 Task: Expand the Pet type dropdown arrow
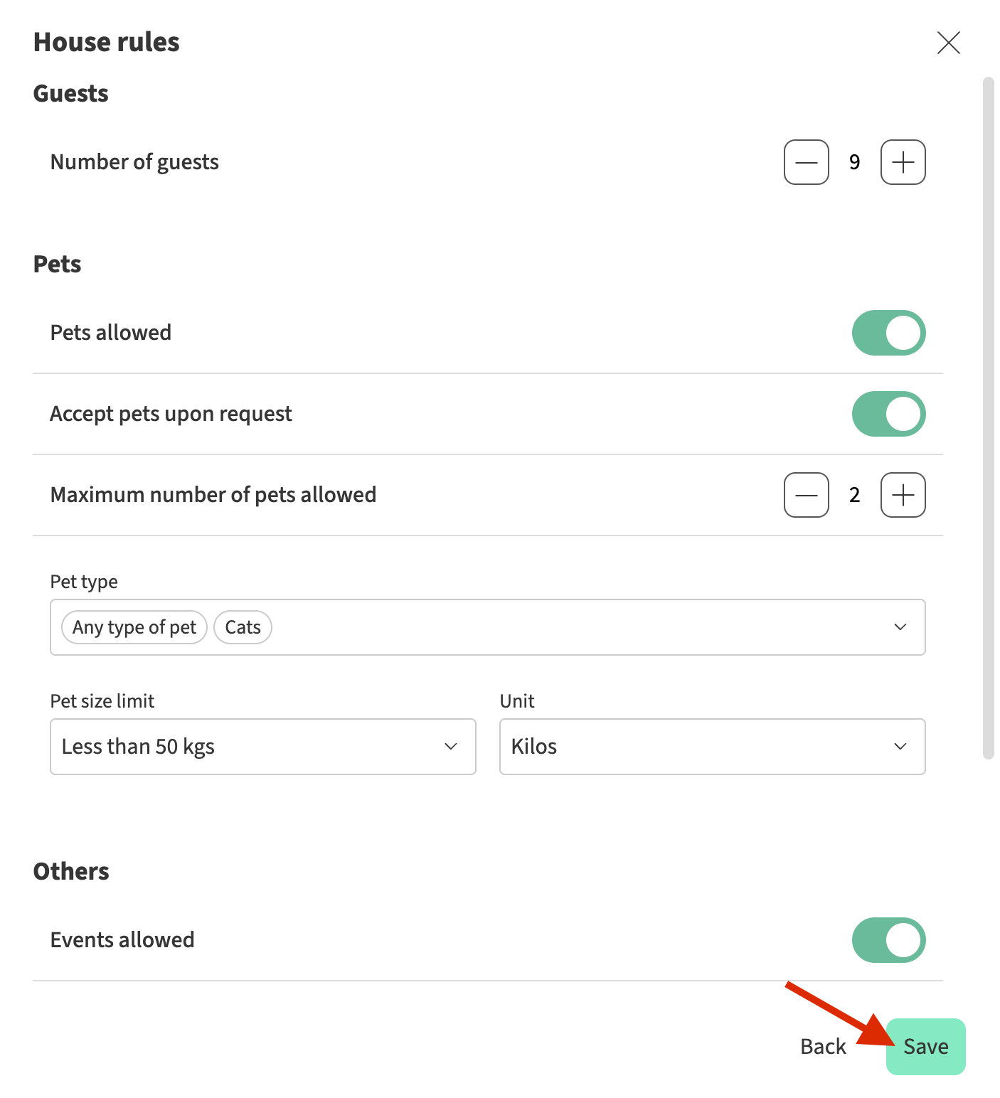click(900, 627)
